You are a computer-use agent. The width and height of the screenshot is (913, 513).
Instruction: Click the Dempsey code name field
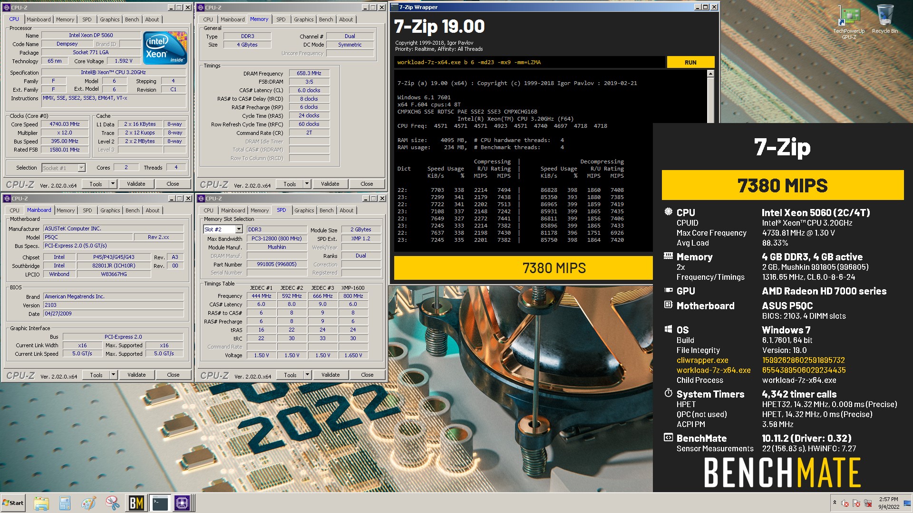pyautogui.click(x=67, y=44)
